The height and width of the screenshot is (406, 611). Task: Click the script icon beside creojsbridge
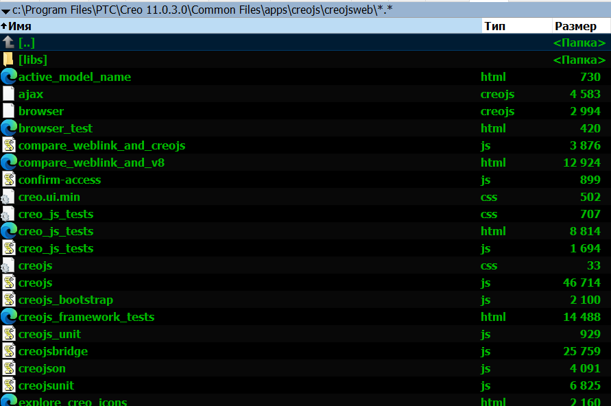[x=9, y=351]
